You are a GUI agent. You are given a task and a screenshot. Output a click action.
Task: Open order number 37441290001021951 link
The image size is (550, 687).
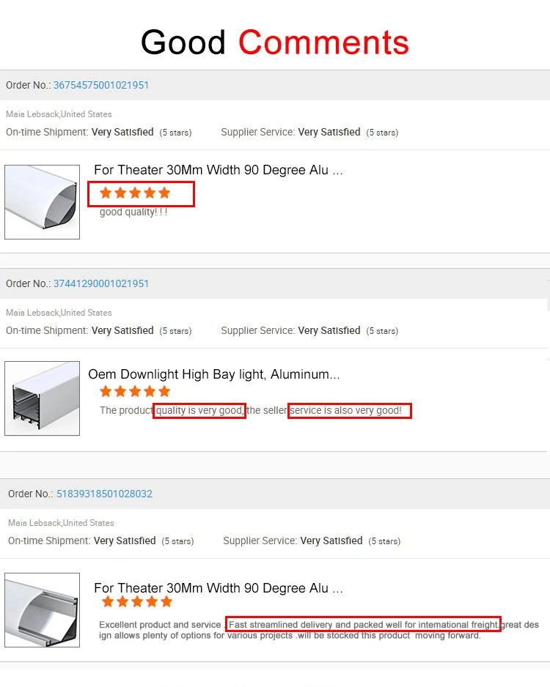[100, 283]
